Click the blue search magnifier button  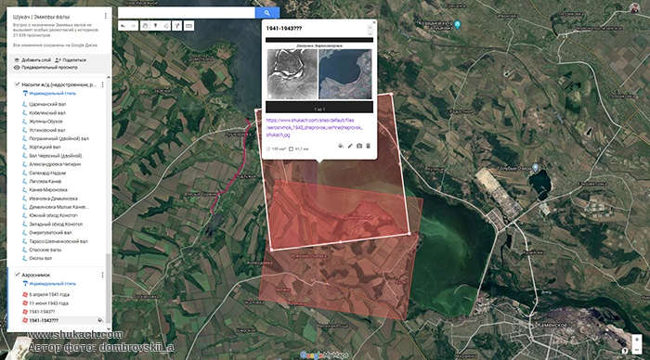click(267, 13)
